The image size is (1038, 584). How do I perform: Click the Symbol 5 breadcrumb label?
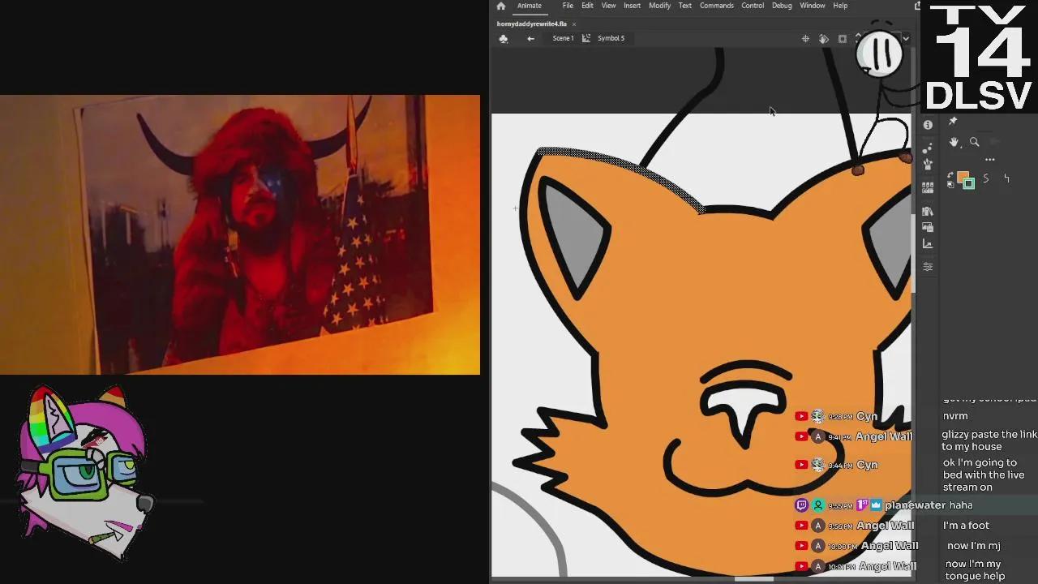[611, 38]
